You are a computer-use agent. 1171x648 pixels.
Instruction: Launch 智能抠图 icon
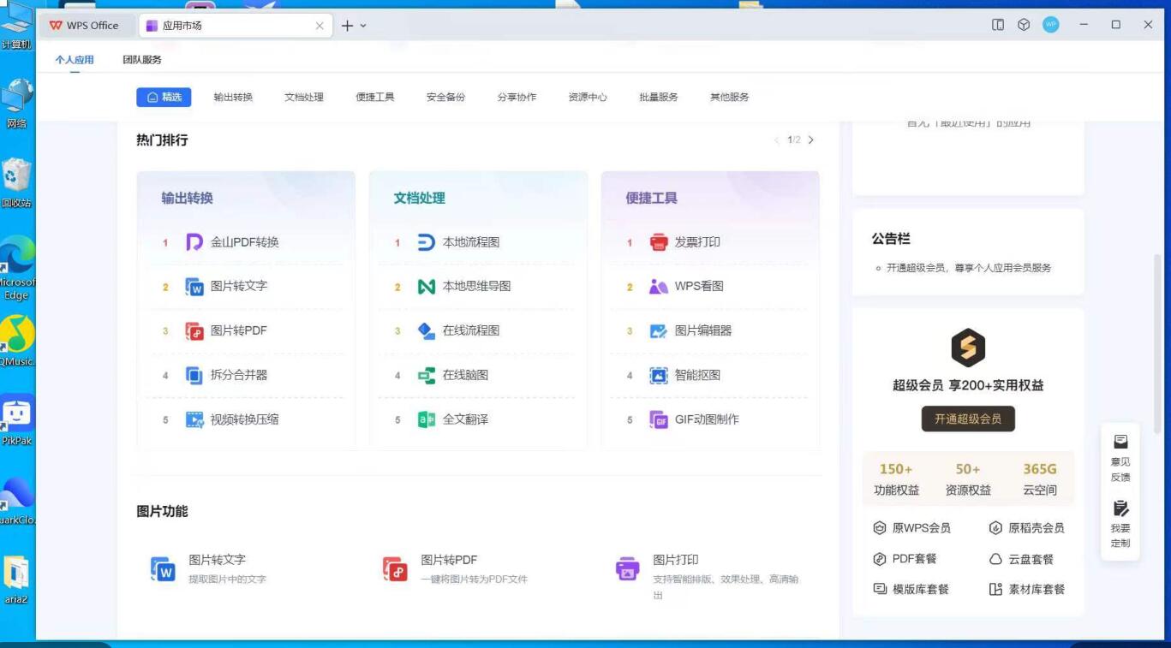point(659,375)
